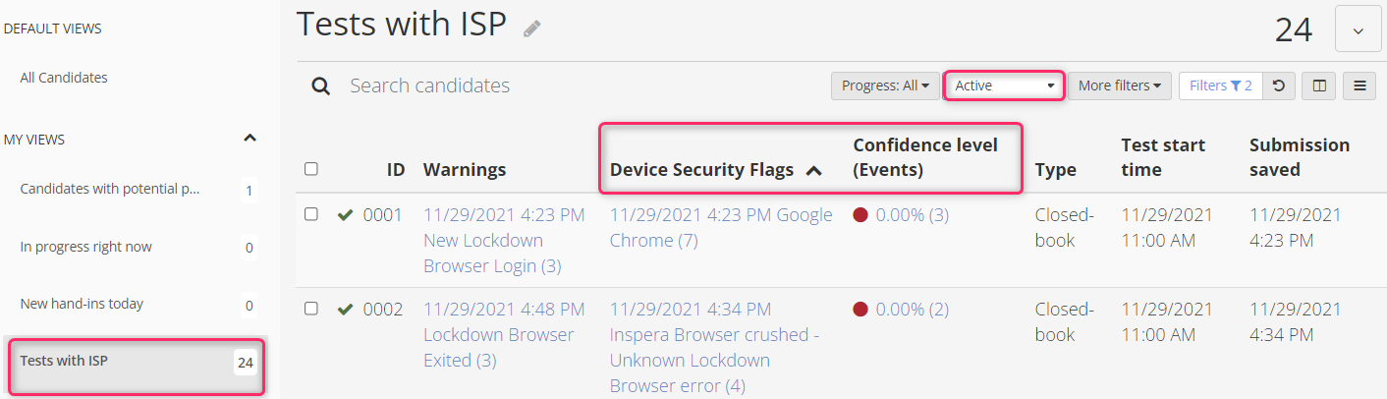Click the search magnifier icon
Image resolution: width=1387 pixels, height=399 pixels.
tap(320, 86)
